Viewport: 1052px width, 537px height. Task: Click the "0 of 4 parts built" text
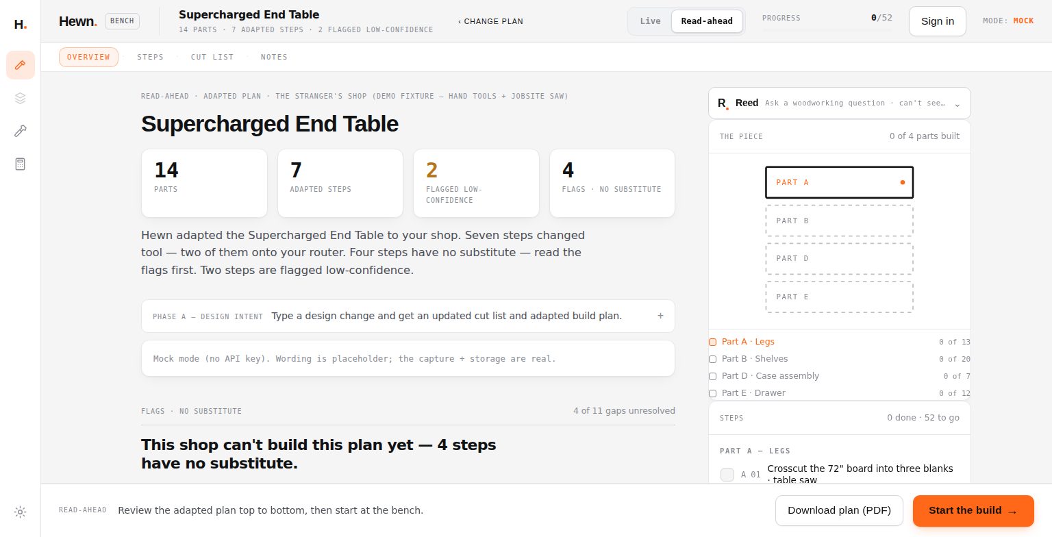click(925, 136)
